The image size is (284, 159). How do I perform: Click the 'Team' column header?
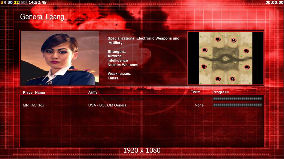[196, 92]
